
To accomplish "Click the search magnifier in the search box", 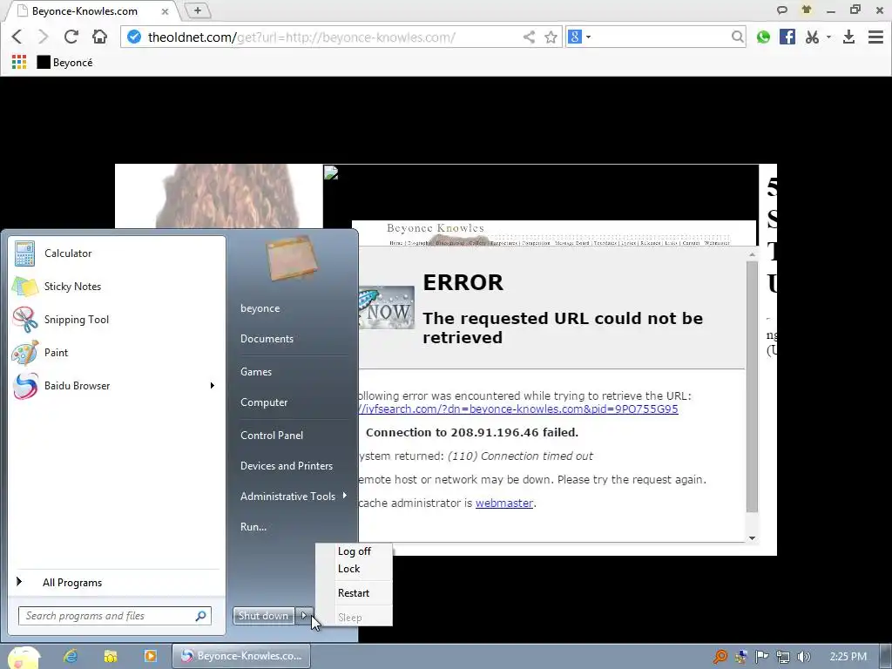I will 737,37.
